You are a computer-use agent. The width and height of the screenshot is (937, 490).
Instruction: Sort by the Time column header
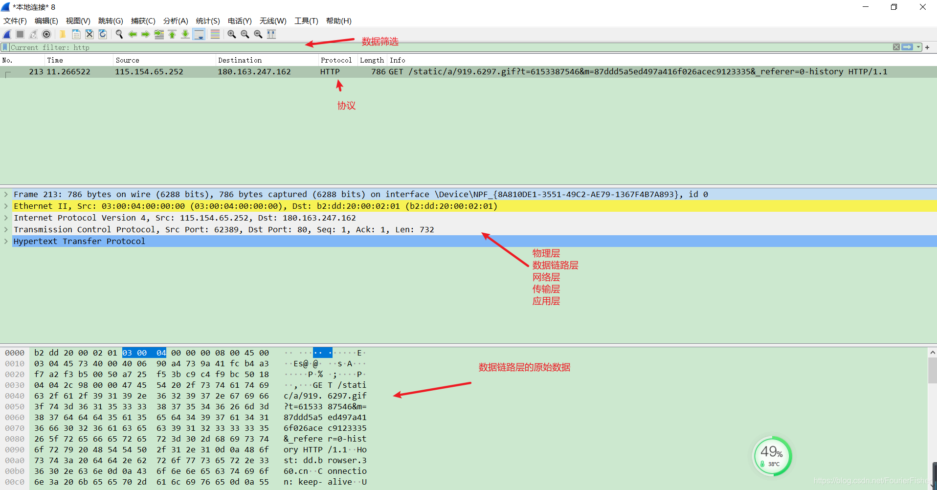[x=79, y=60]
